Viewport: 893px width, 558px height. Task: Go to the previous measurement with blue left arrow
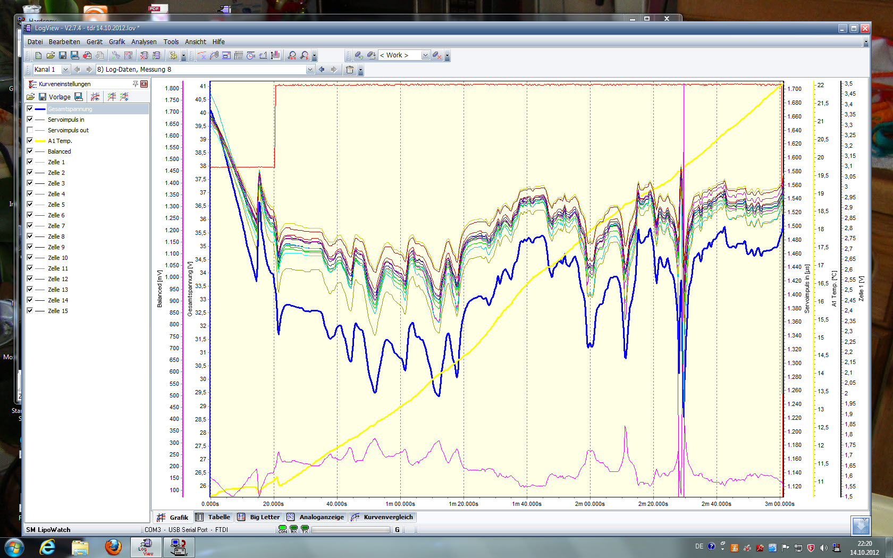coord(322,70)
